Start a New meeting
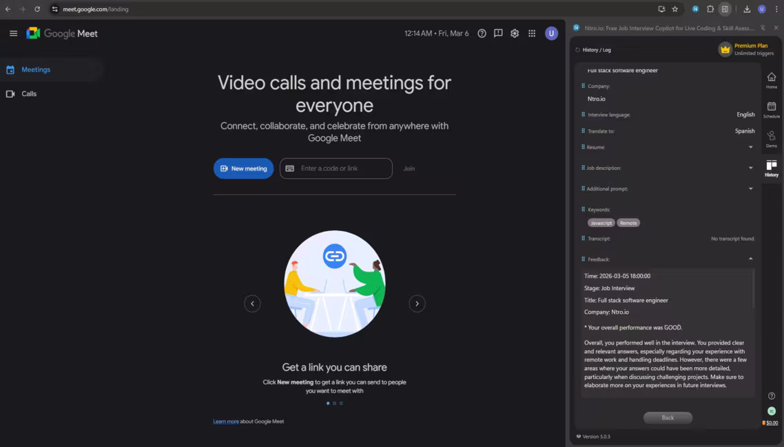784x447 pixels. 243,168
